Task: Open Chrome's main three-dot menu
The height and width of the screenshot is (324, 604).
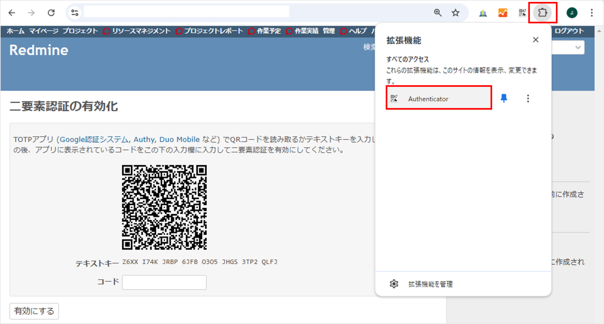Action: click(x=592, y=12)
